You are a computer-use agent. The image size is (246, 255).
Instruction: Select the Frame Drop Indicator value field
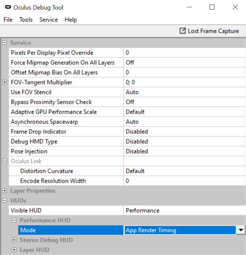(184, 132)
